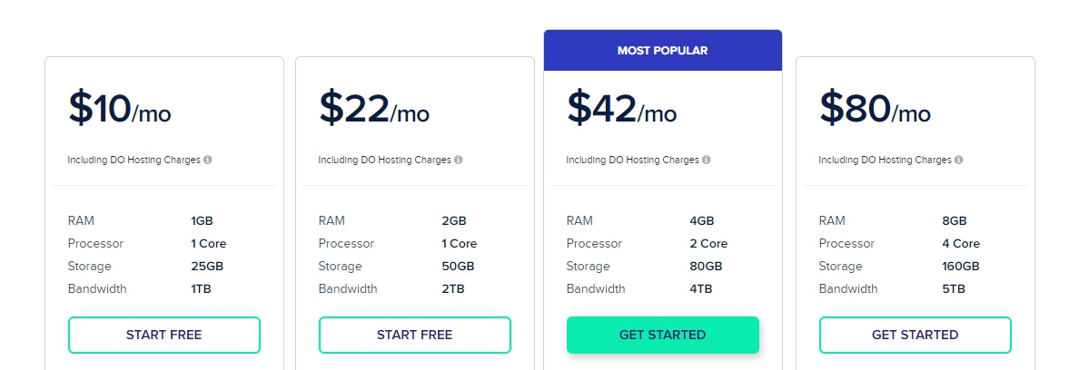The width and height of the screenshot is (1079, 370).
Task: Start free on the $22/mo plan
Action: coord(415,335)
